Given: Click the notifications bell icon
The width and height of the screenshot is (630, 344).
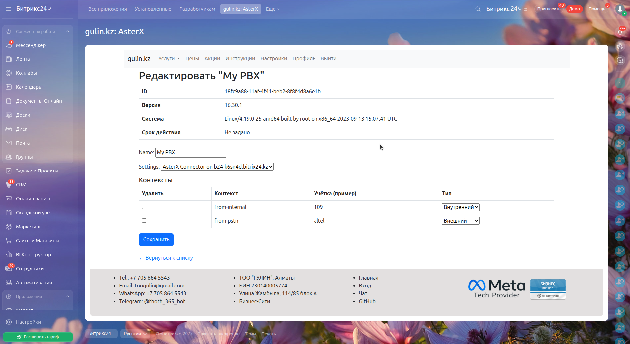Looking at the screenshot, I should (620, 32).
